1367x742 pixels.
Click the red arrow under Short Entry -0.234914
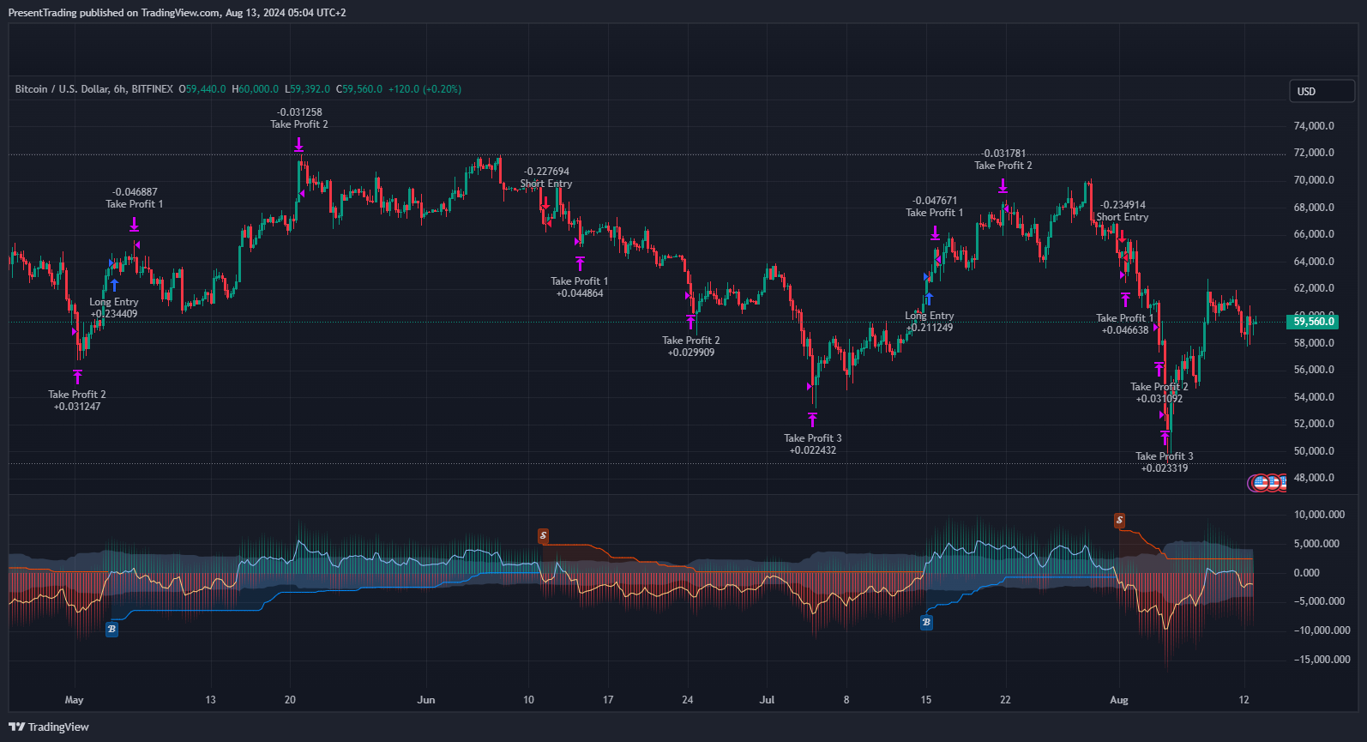[1122, 236]
